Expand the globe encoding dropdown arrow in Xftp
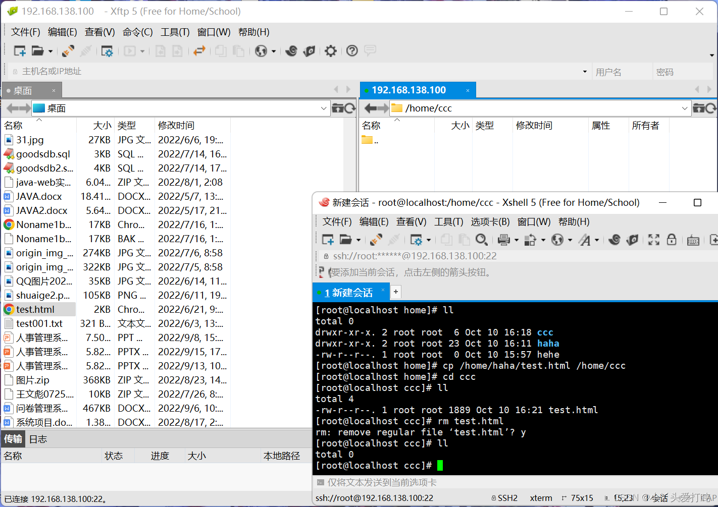718x507 pixels. 274,51
